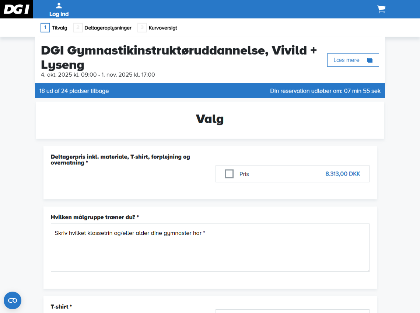Click the window icon inside Læs mere
This screenshot has width=420, height=313.
pyautogui.click(x=370, y=60)
